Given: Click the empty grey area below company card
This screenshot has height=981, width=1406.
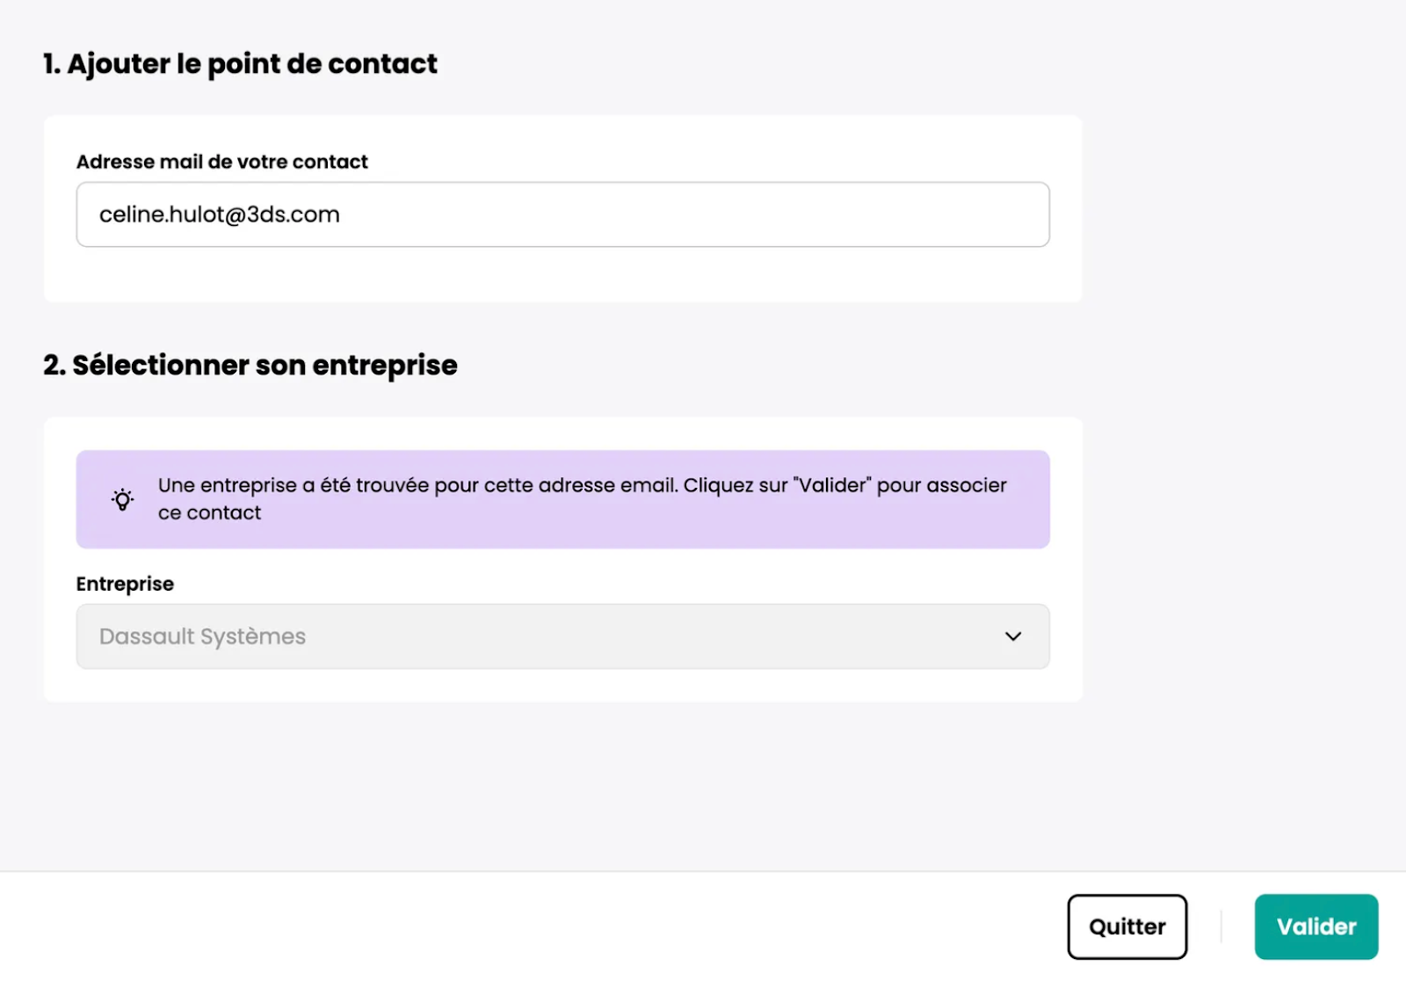Looking at the screenshot, I should 562,782.
